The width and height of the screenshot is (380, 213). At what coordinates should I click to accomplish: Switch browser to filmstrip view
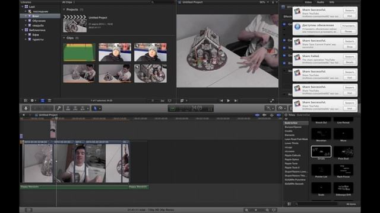coord(42,101)
